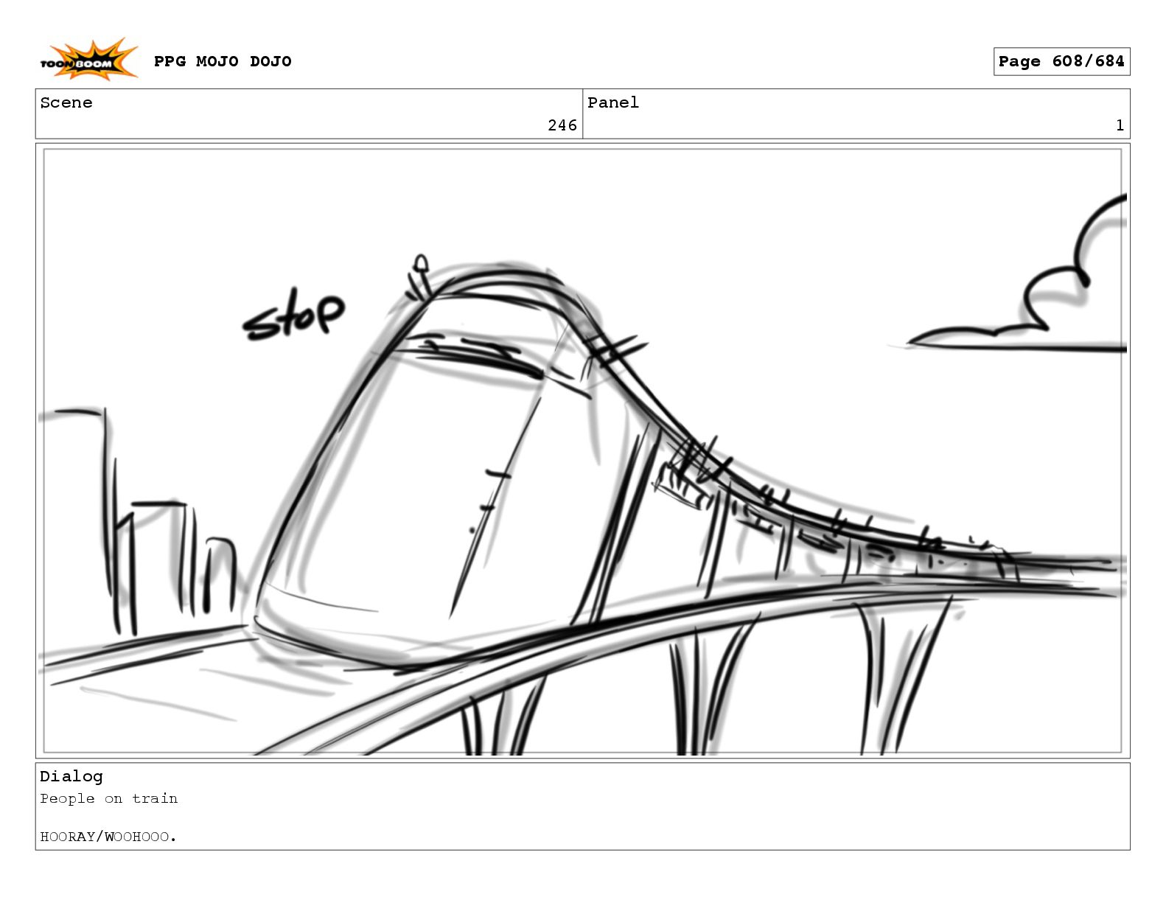Viewport: 1166px width, 903px height.
Task: Select the 'People on train' dialog line
Action: (x=109, y=798)
